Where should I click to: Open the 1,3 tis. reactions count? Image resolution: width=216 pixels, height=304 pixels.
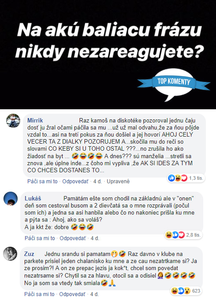(196, 178)
